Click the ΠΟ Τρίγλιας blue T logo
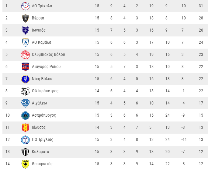 coord(25,140)
